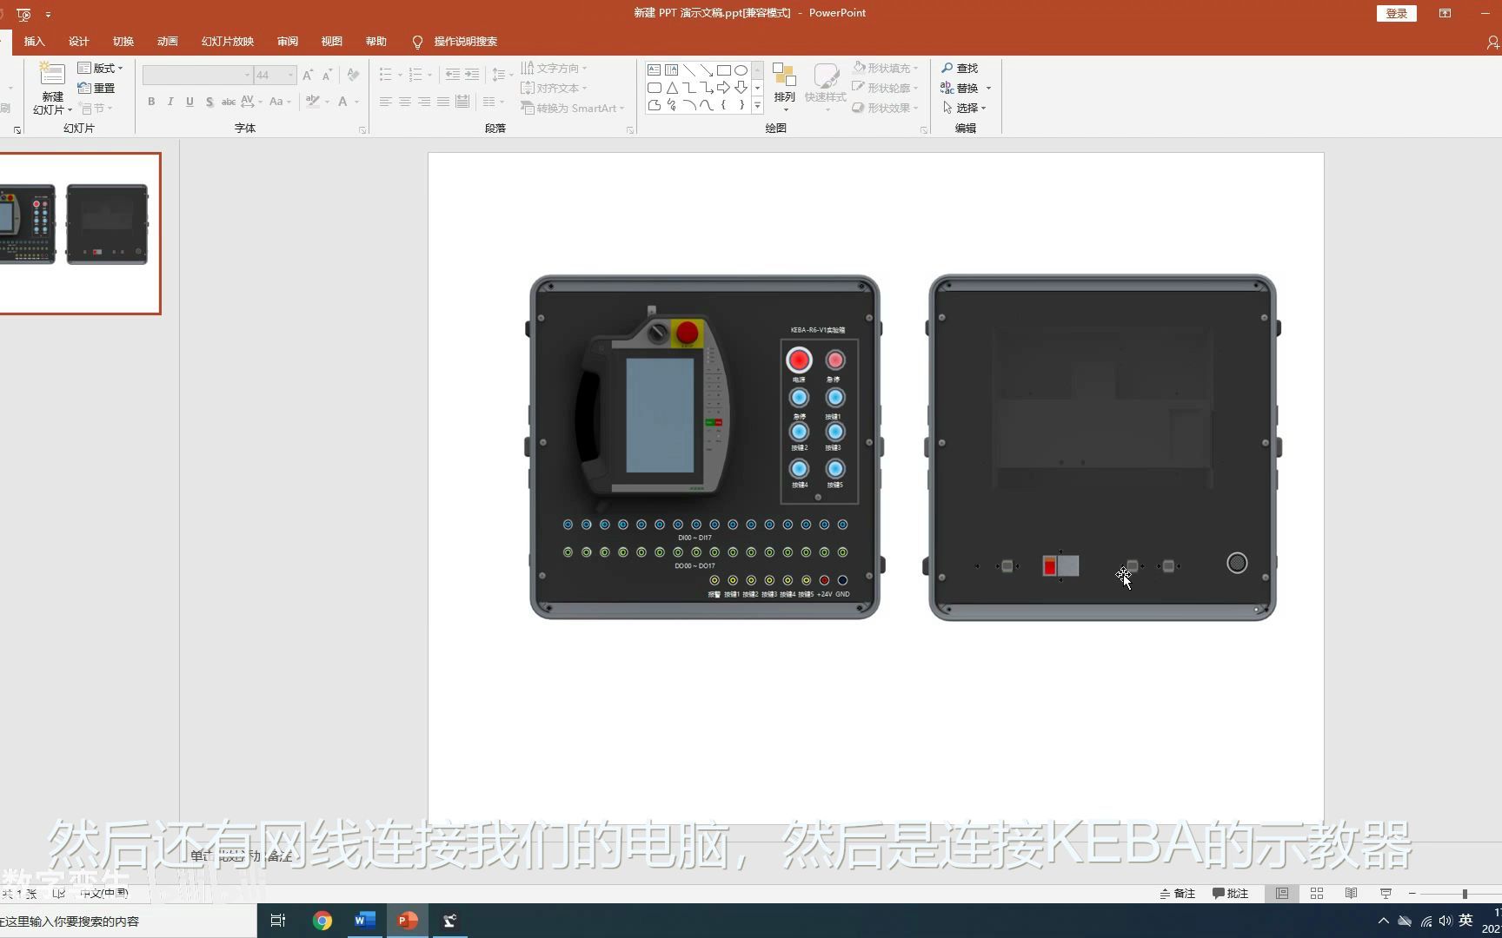Select the horizontal text box shape
This screenshot has height=938, width=1502.
click(x=654, y=69)
